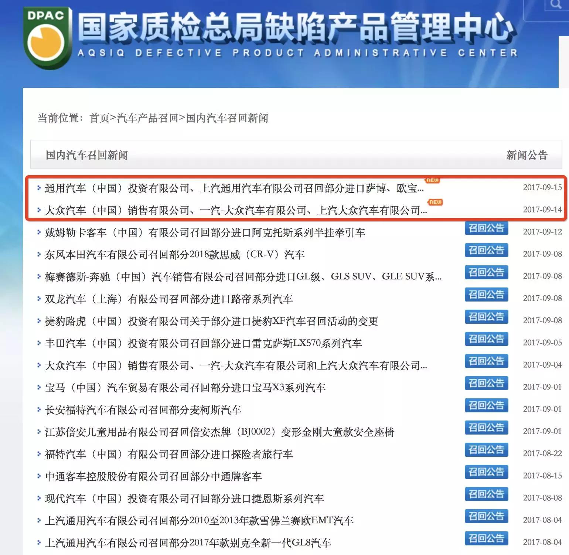Open 捷豹路虎 捷豹XF recall change article
The height and width of the screenshot is (555, 569).
coord(212,321)
